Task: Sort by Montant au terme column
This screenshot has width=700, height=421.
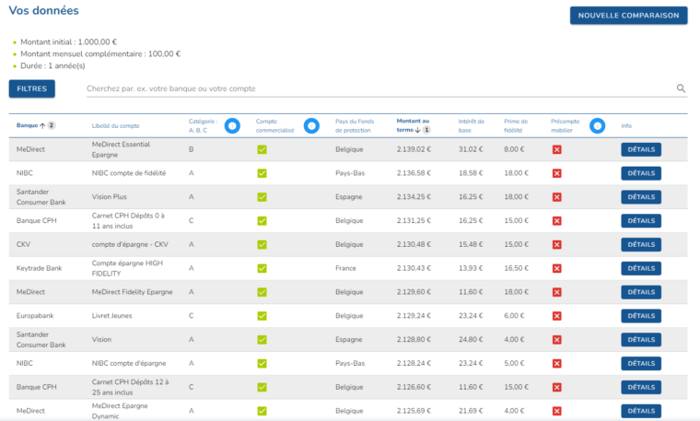Action: (413, 125)
